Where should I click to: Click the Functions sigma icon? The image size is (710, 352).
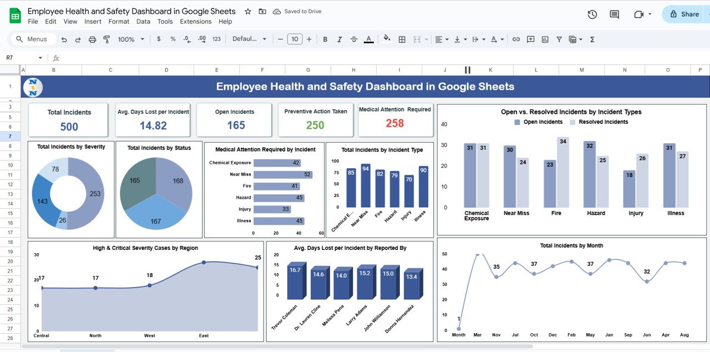592,39
